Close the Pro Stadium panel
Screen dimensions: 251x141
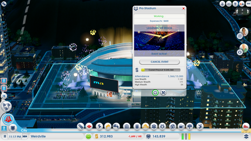(184, 8)
